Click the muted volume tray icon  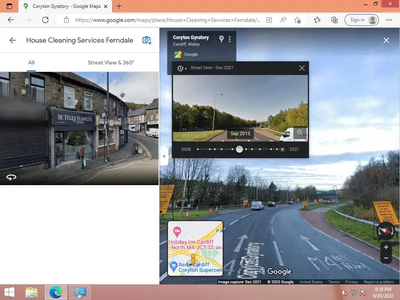click(345, 293)
